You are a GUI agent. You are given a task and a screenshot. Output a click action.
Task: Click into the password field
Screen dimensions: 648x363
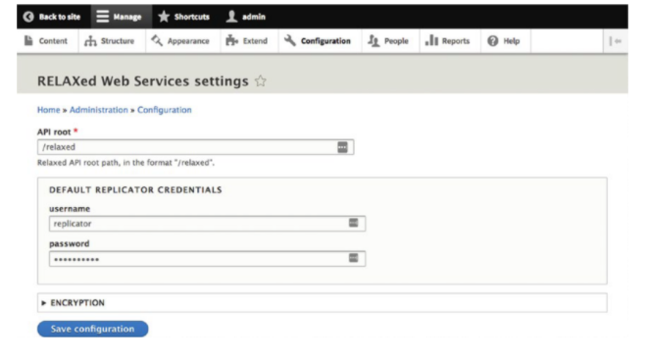point(207,259)
